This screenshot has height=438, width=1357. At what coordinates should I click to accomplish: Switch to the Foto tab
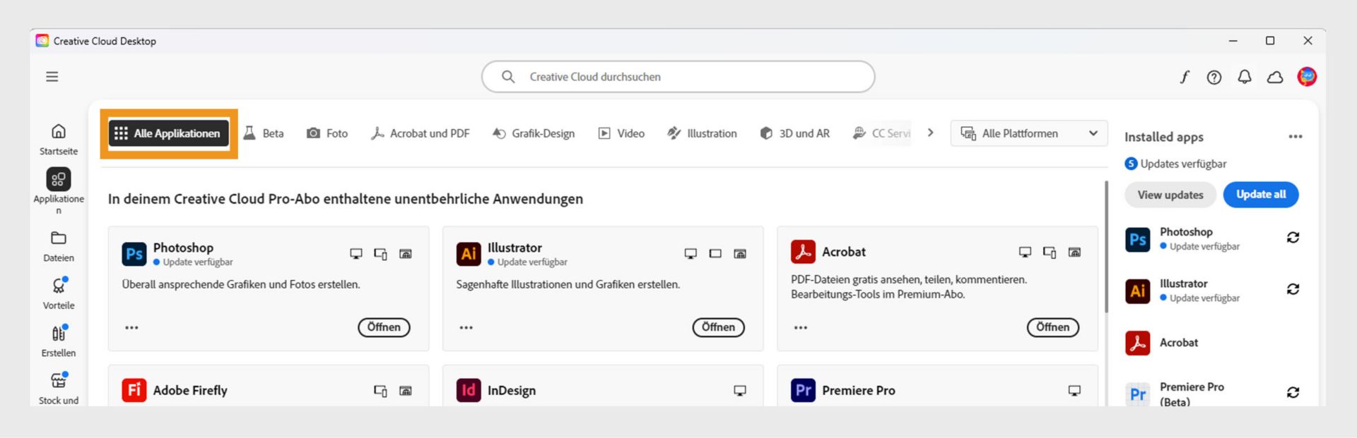(x=327, y=133)
